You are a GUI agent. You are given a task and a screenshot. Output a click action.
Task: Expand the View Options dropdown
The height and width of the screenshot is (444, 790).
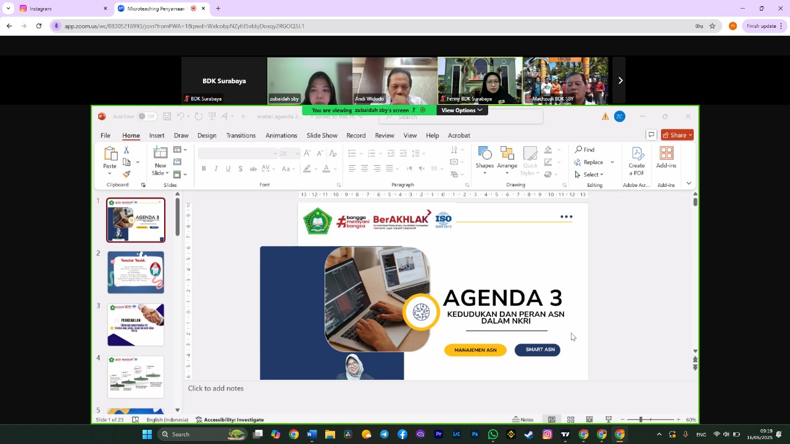pyautogui.click(x=462, y=110)
